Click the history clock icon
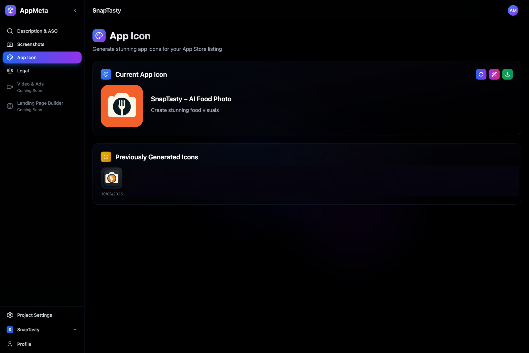Image resolution: width=529 pixels, height=353 pixels. click(106, 157)
